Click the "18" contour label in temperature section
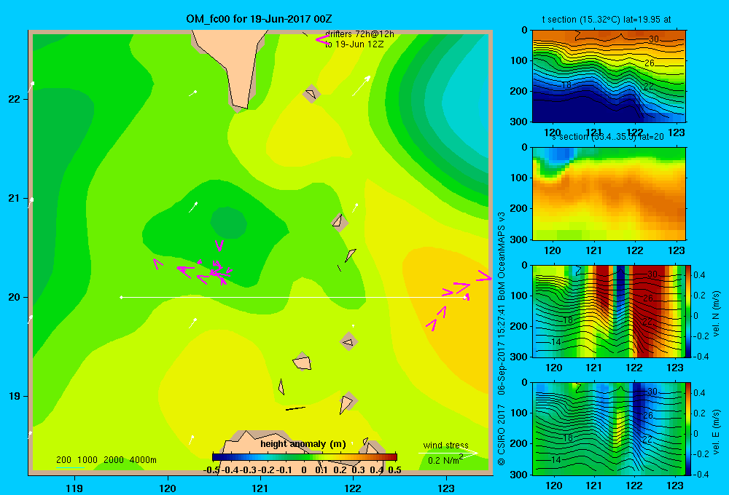 coord(566,85)
